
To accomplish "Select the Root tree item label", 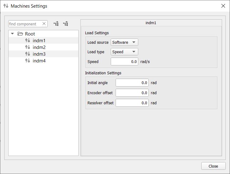I will 30,34.
